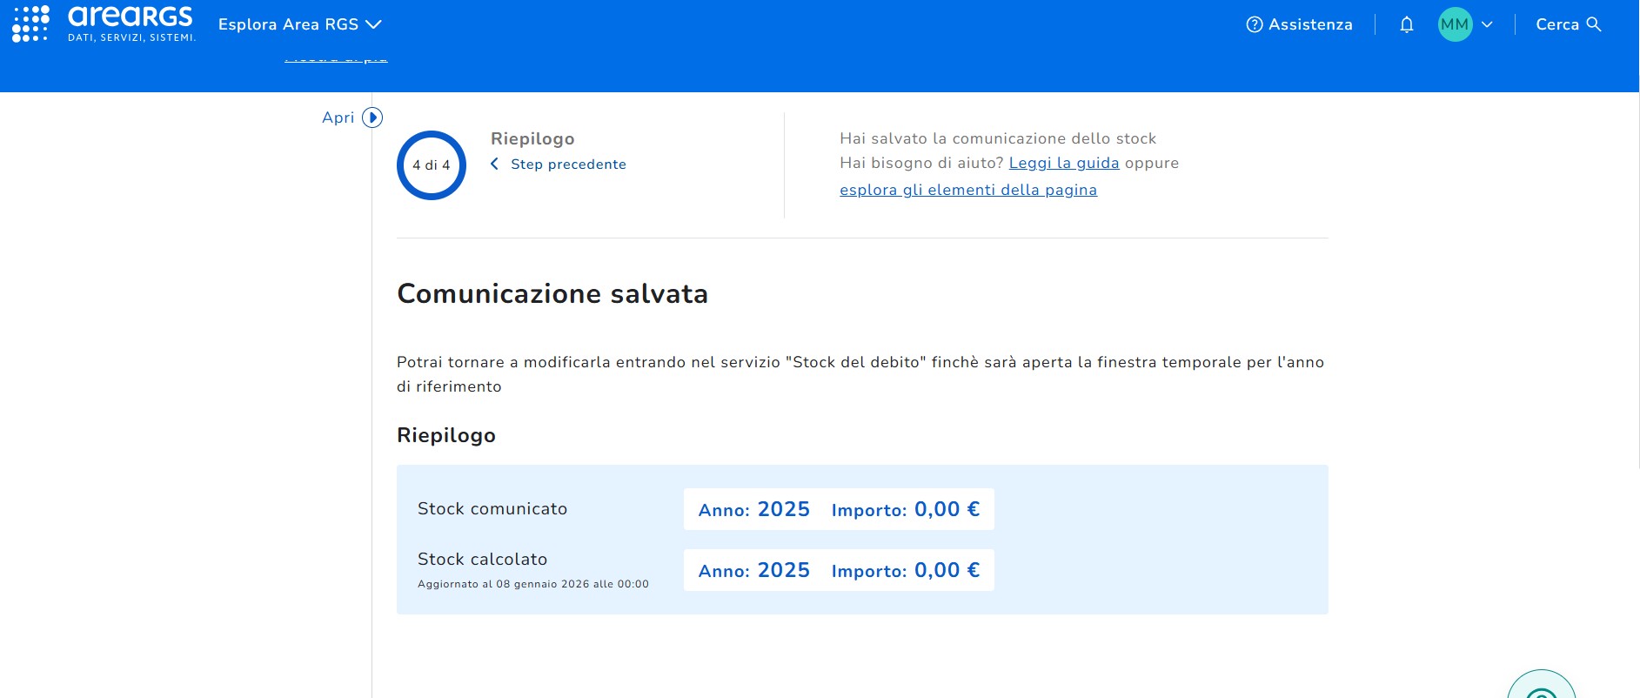Screen dimensions: 1640x698
Task: Click the MM user avatar
Action: click(x=1455, y=24)
